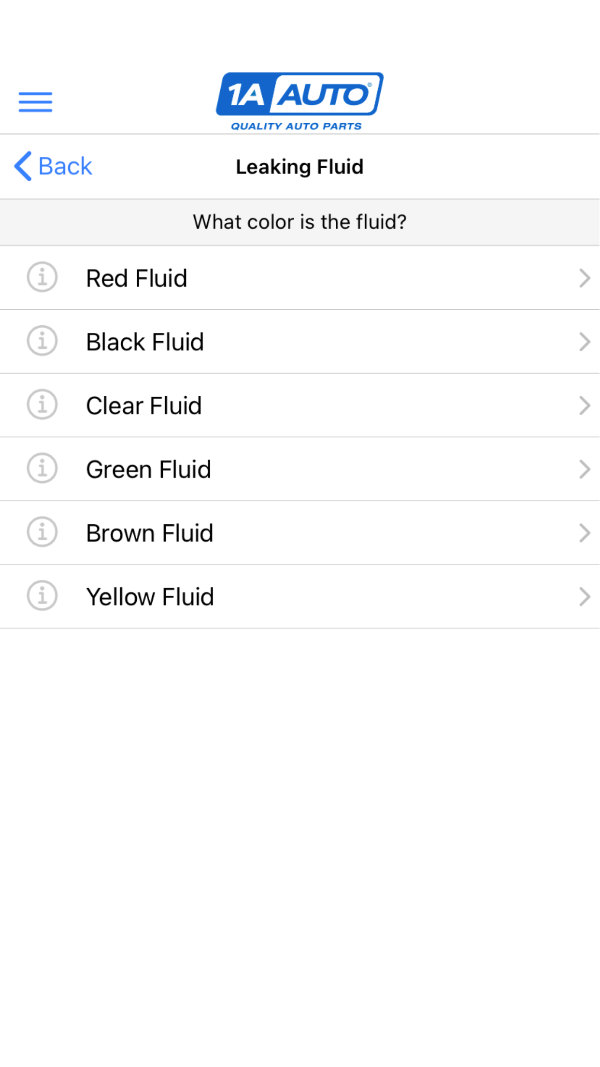Show info for Yellow Fluid
600x1067 pixels.
pyautogui.click(x=42, y=596)
